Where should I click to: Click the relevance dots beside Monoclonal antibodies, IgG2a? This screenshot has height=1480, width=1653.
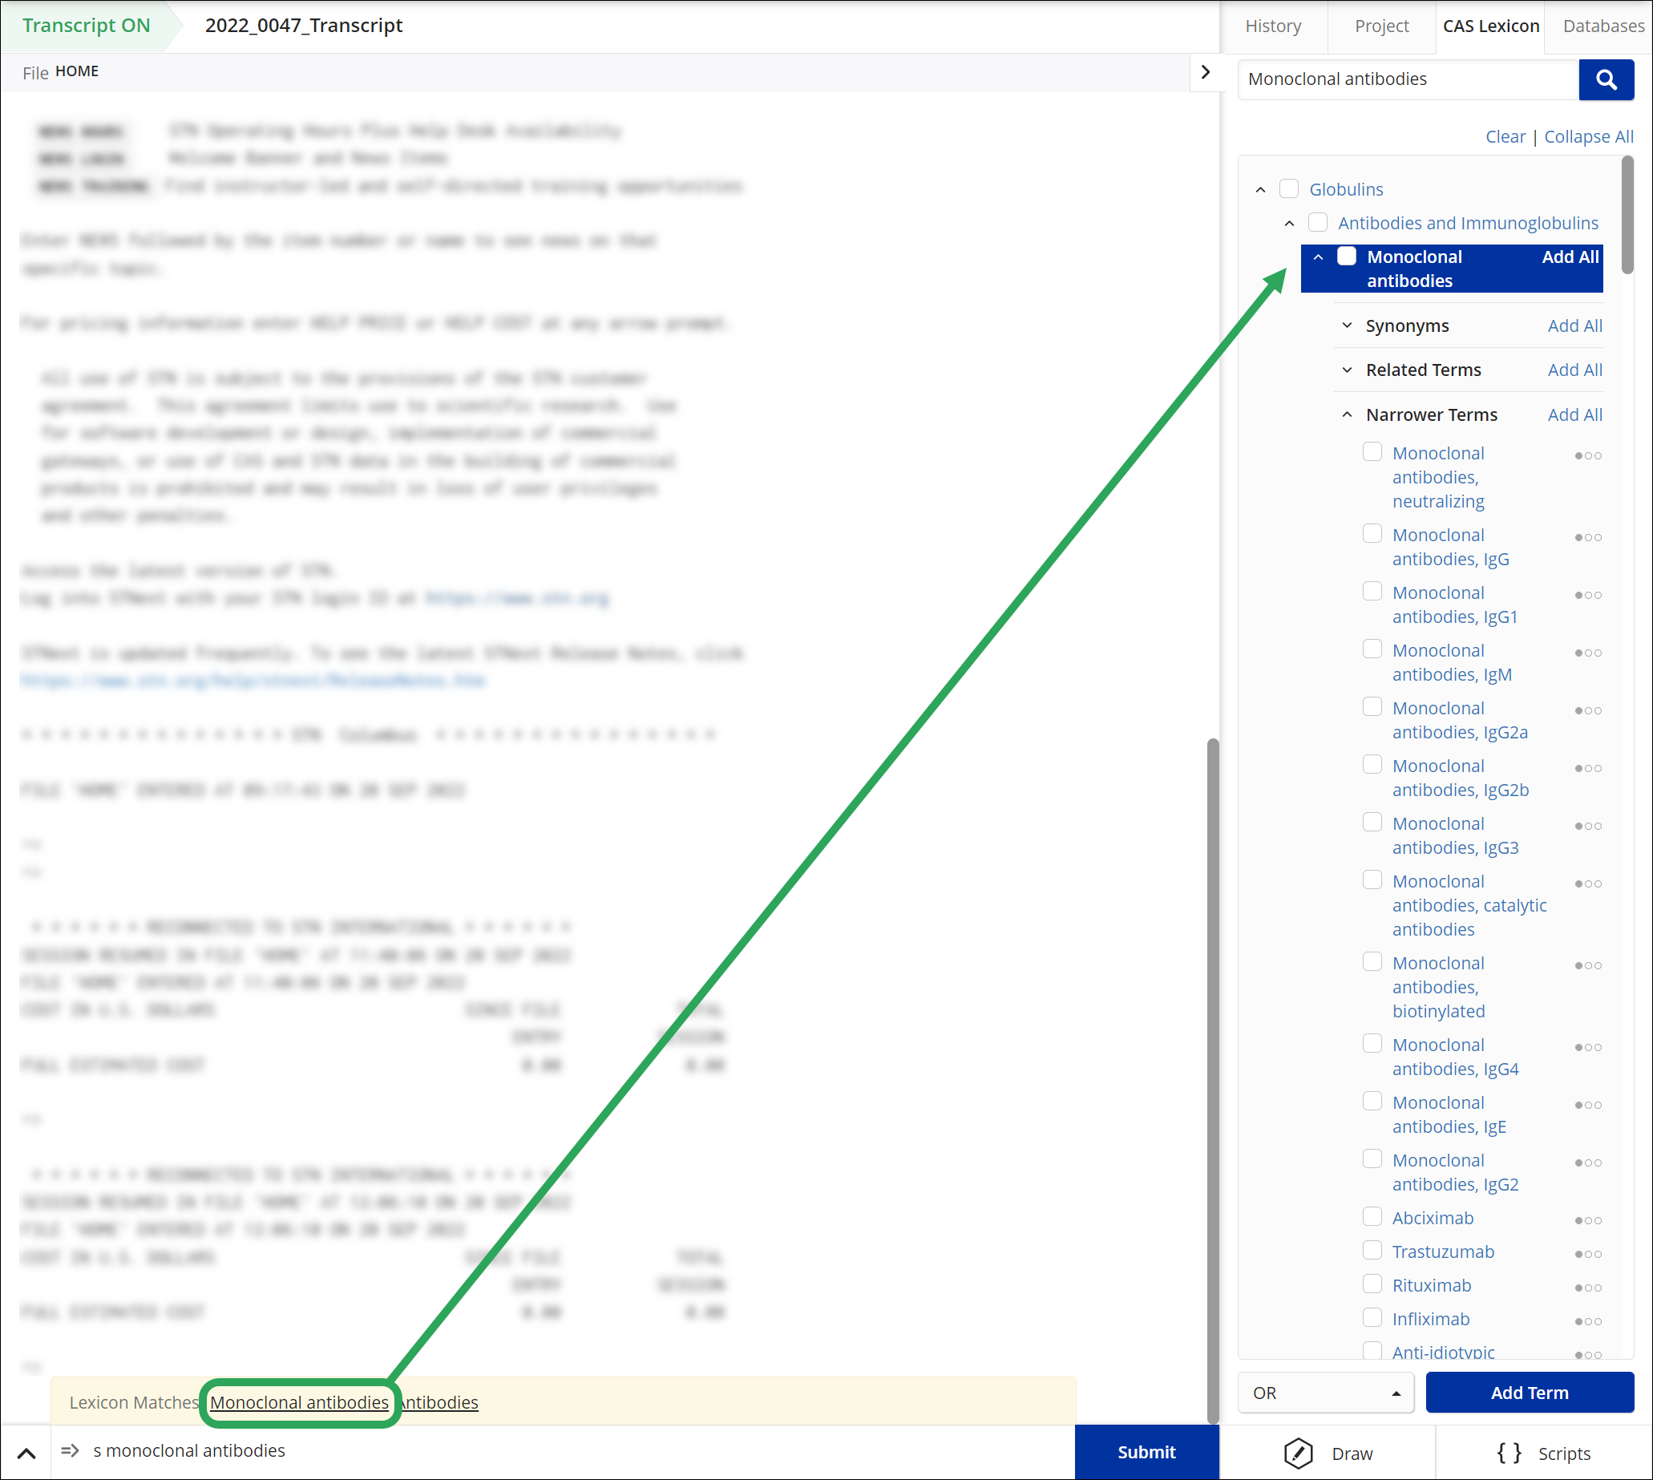(x=1588, y=710)
